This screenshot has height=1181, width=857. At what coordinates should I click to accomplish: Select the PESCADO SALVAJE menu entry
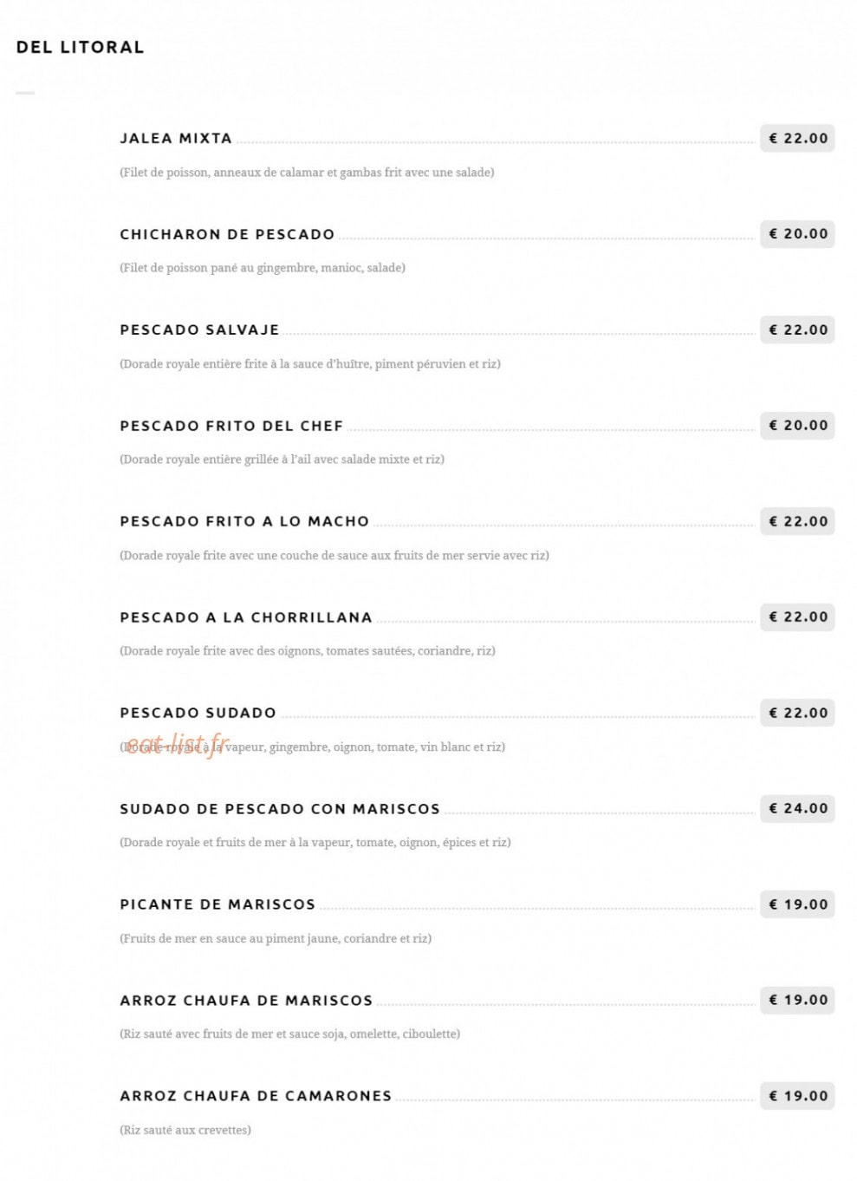[x=199, y=330]
